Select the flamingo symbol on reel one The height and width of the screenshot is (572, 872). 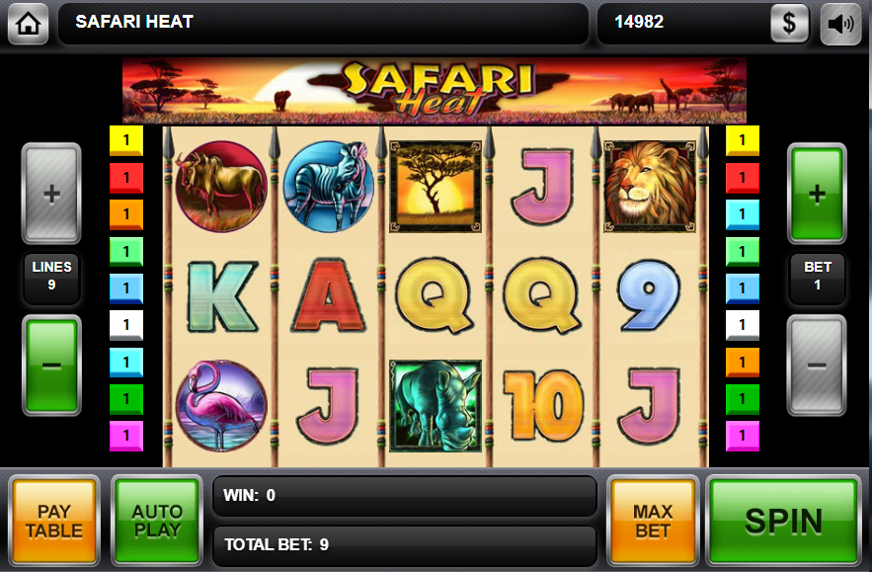click(221, 405)
